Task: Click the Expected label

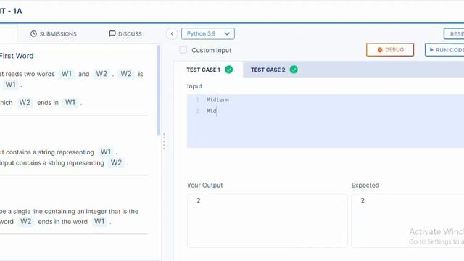Action: point(365,186)
